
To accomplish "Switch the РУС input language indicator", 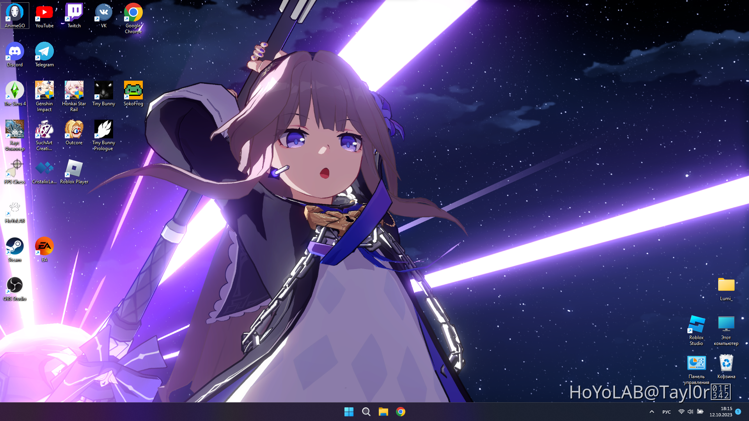I will point(666,412).
